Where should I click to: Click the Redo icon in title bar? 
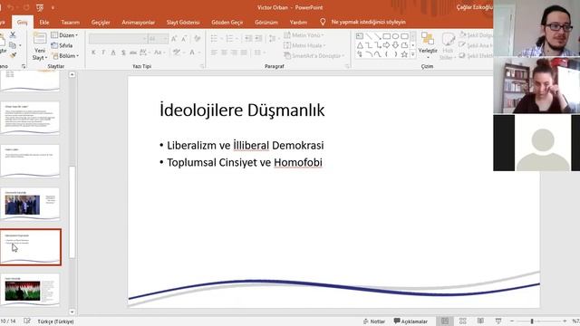(x=26, y=7)
